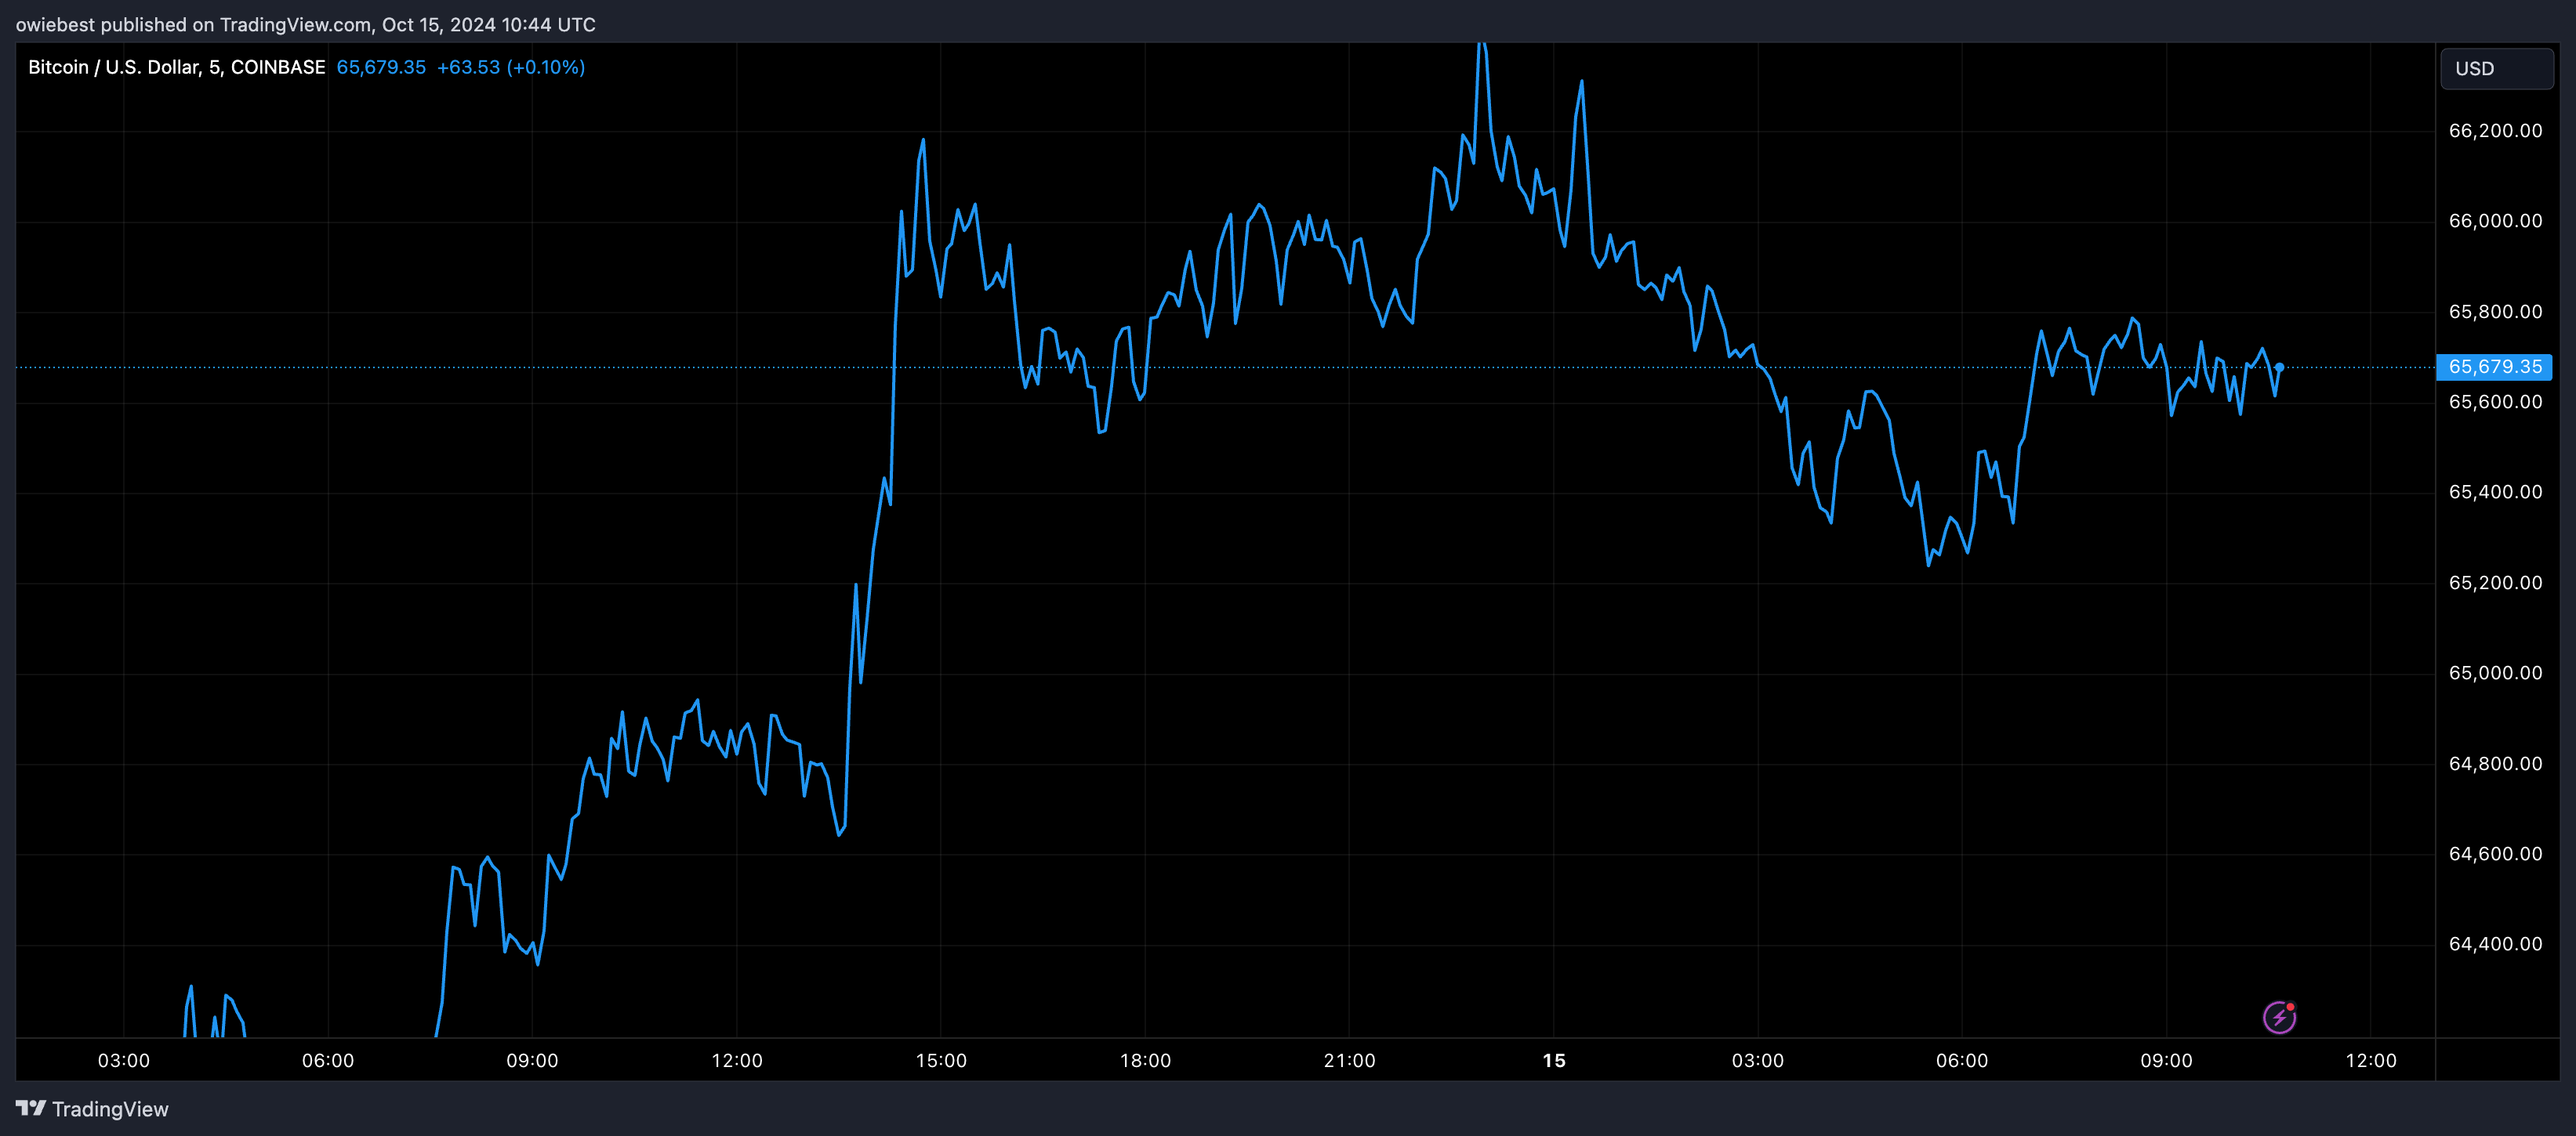Click the 66,200.00 price level label
Viewport: 2576px width, 1136px height.
(x=2495, y=131)
